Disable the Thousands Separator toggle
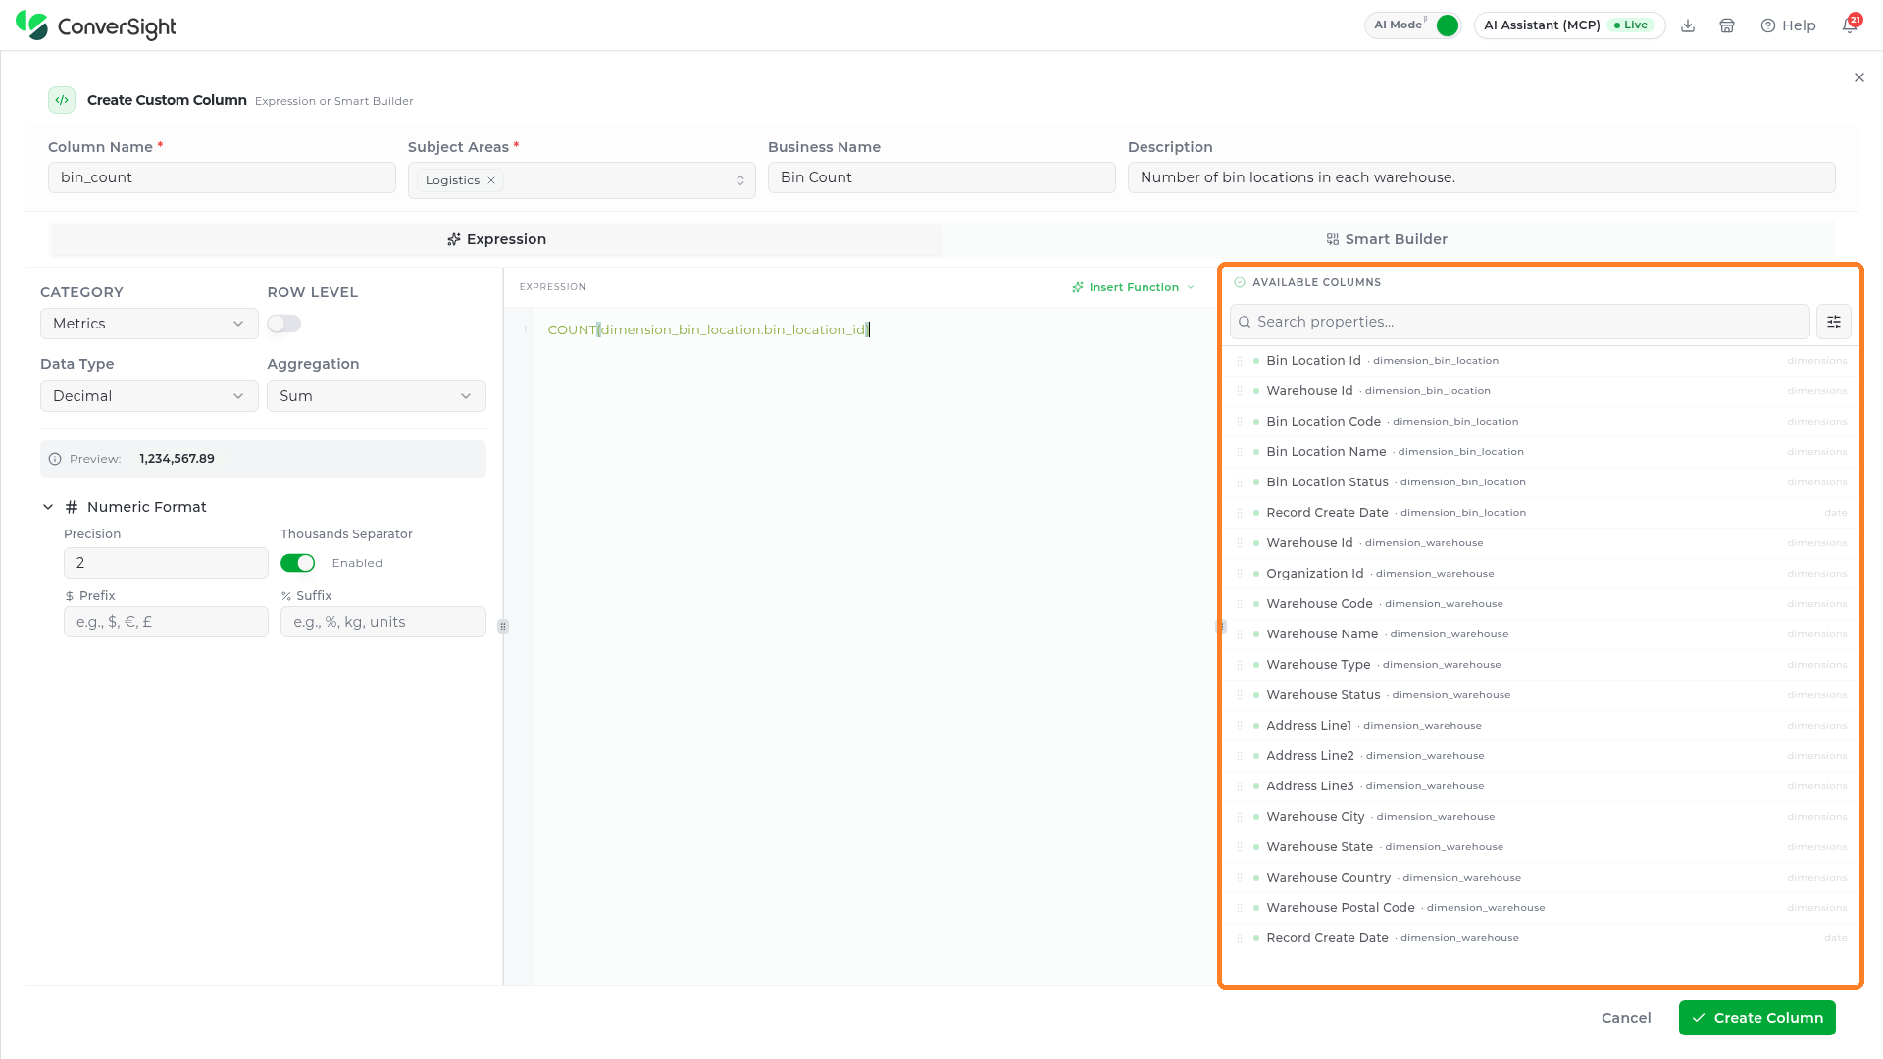 click(x=298, y=563)
